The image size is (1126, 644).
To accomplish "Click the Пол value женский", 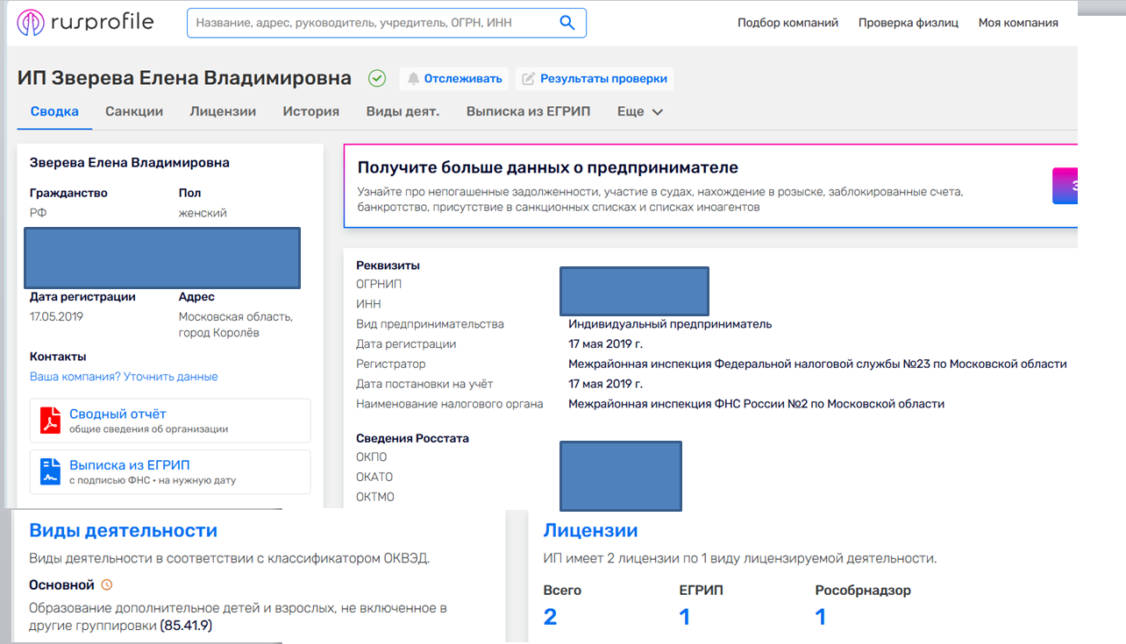I will (203, 213).
